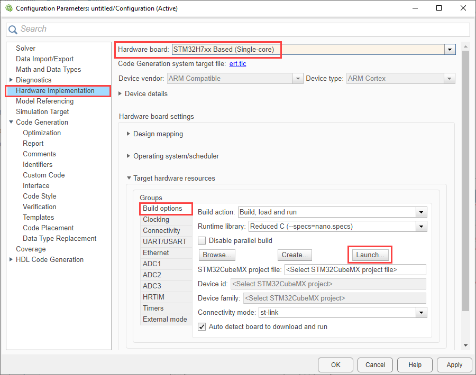Expand the Design mapping section
Image resolution: width=476 pixels, height=375 pixels.
[129, 134]
